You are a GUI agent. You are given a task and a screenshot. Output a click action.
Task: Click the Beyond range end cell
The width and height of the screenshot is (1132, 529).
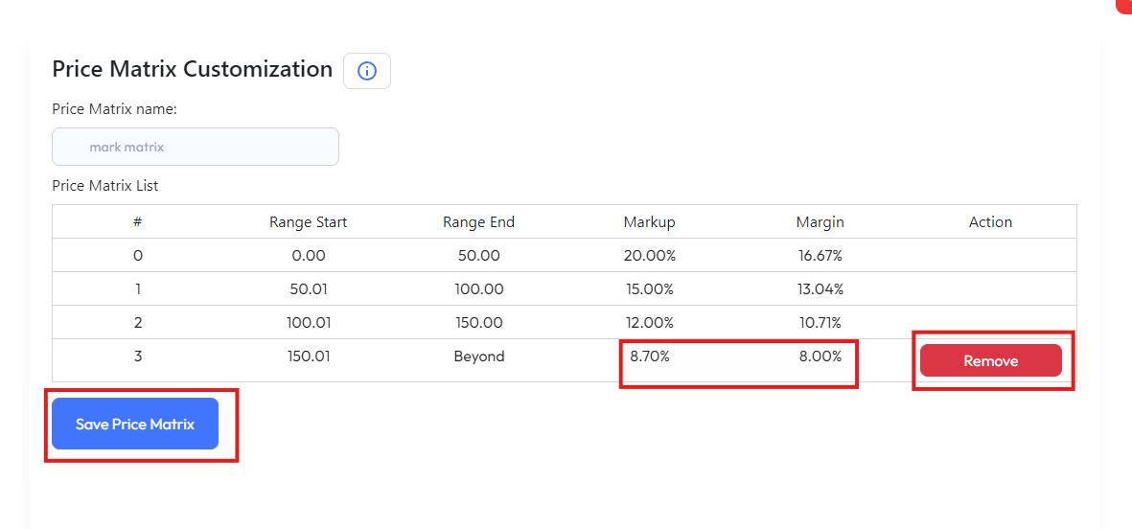click(x=478, y=356)
